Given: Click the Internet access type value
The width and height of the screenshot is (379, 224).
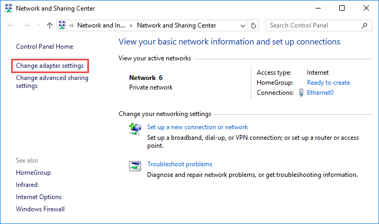Looking at the screenshot, I should [318, 73].
